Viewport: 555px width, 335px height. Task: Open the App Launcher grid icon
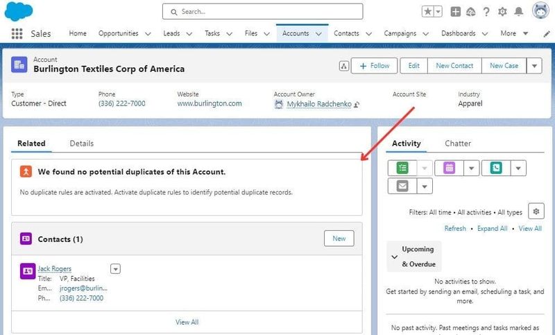(x=17, y=33)
